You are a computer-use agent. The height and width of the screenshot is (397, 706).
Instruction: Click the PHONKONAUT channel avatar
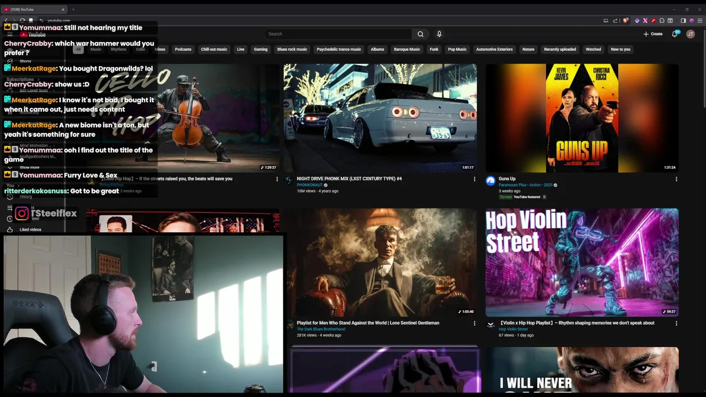coord(288,181)
